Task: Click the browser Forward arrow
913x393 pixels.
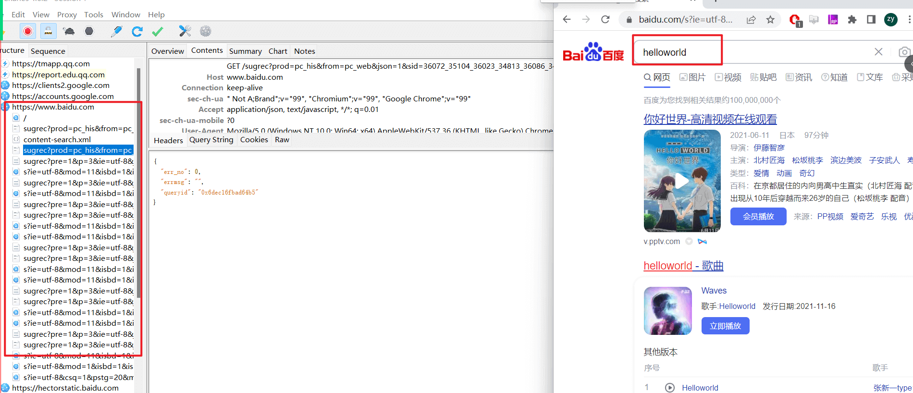Action: click(x=586, y=19)
